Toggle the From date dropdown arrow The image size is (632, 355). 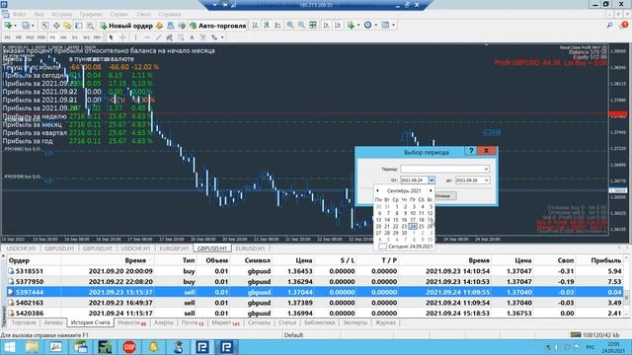click(432, 180)
